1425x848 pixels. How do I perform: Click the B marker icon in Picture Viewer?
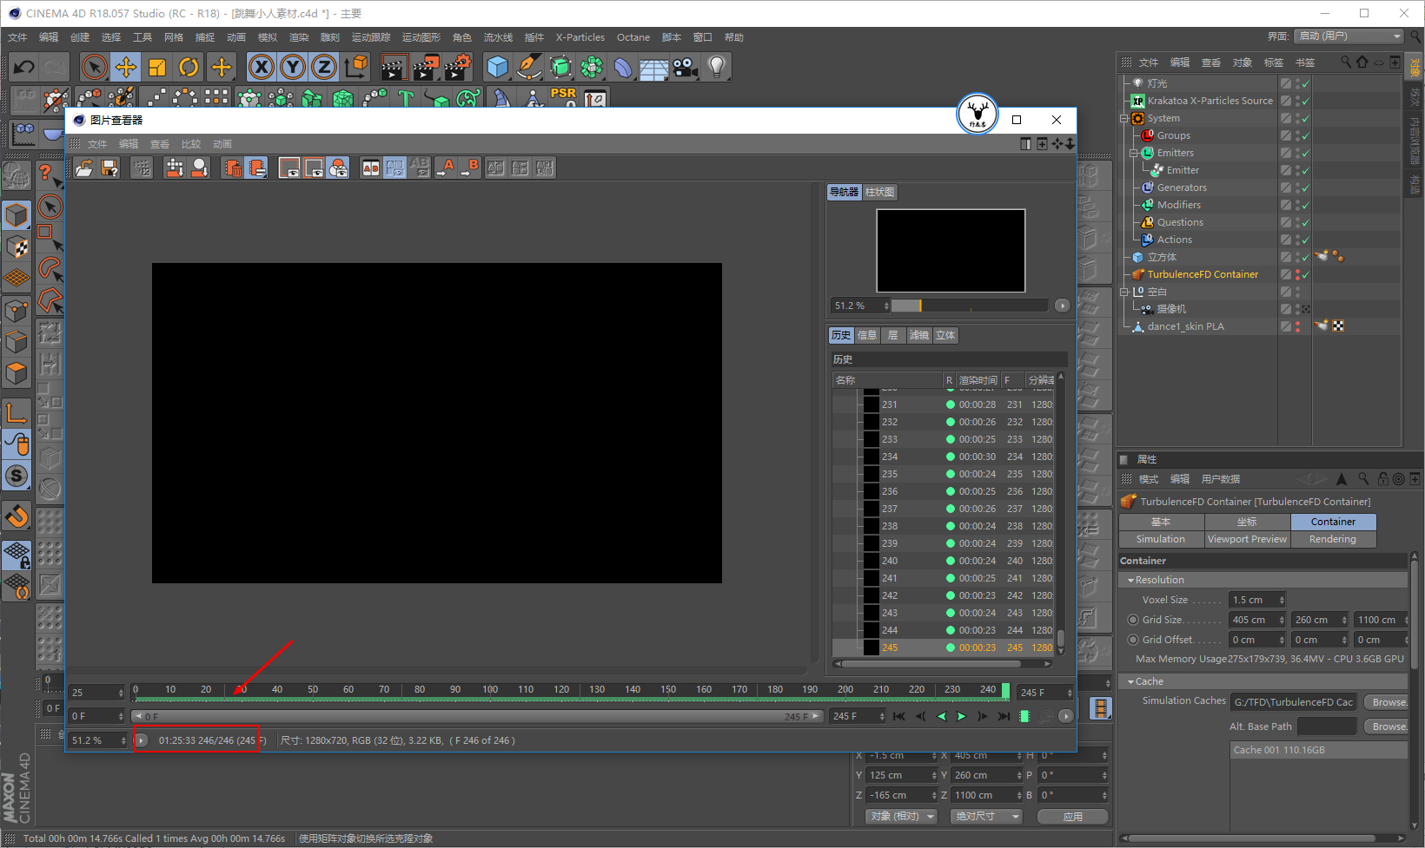[470, 168]
